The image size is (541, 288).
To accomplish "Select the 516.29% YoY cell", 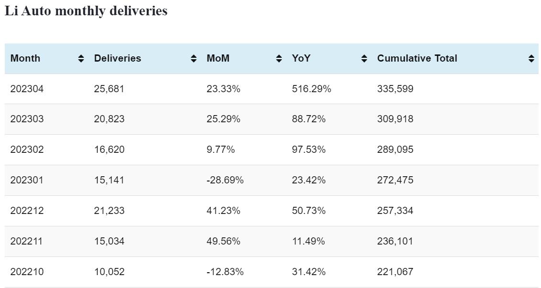I will (311, 89).
